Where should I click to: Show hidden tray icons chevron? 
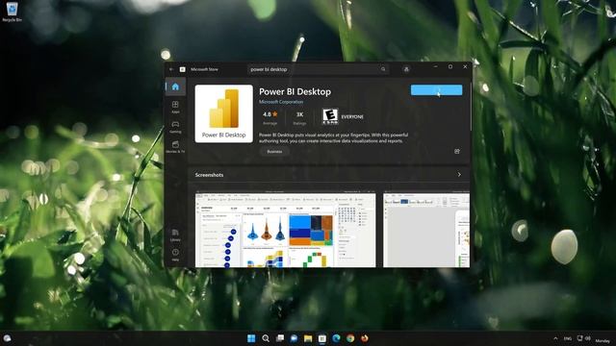555,338
